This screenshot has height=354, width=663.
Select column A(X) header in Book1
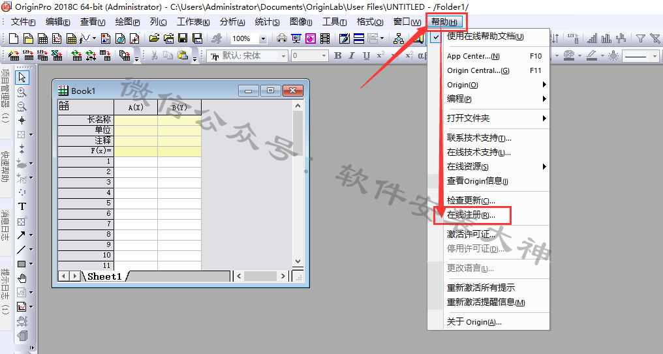[136, 108]
